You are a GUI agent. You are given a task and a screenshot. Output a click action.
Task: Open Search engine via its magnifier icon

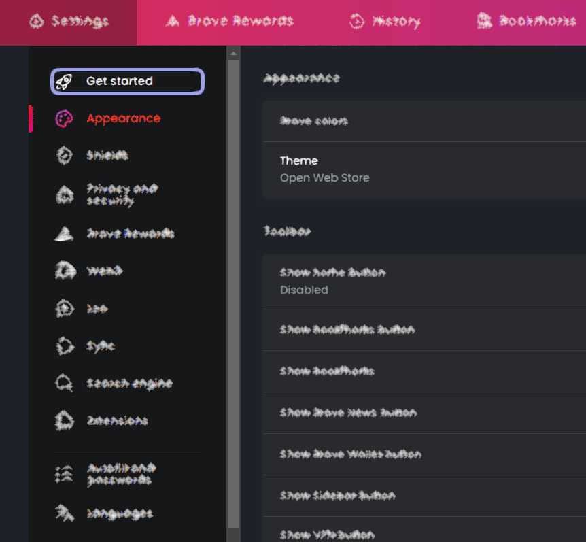click(x=65, y=383)
